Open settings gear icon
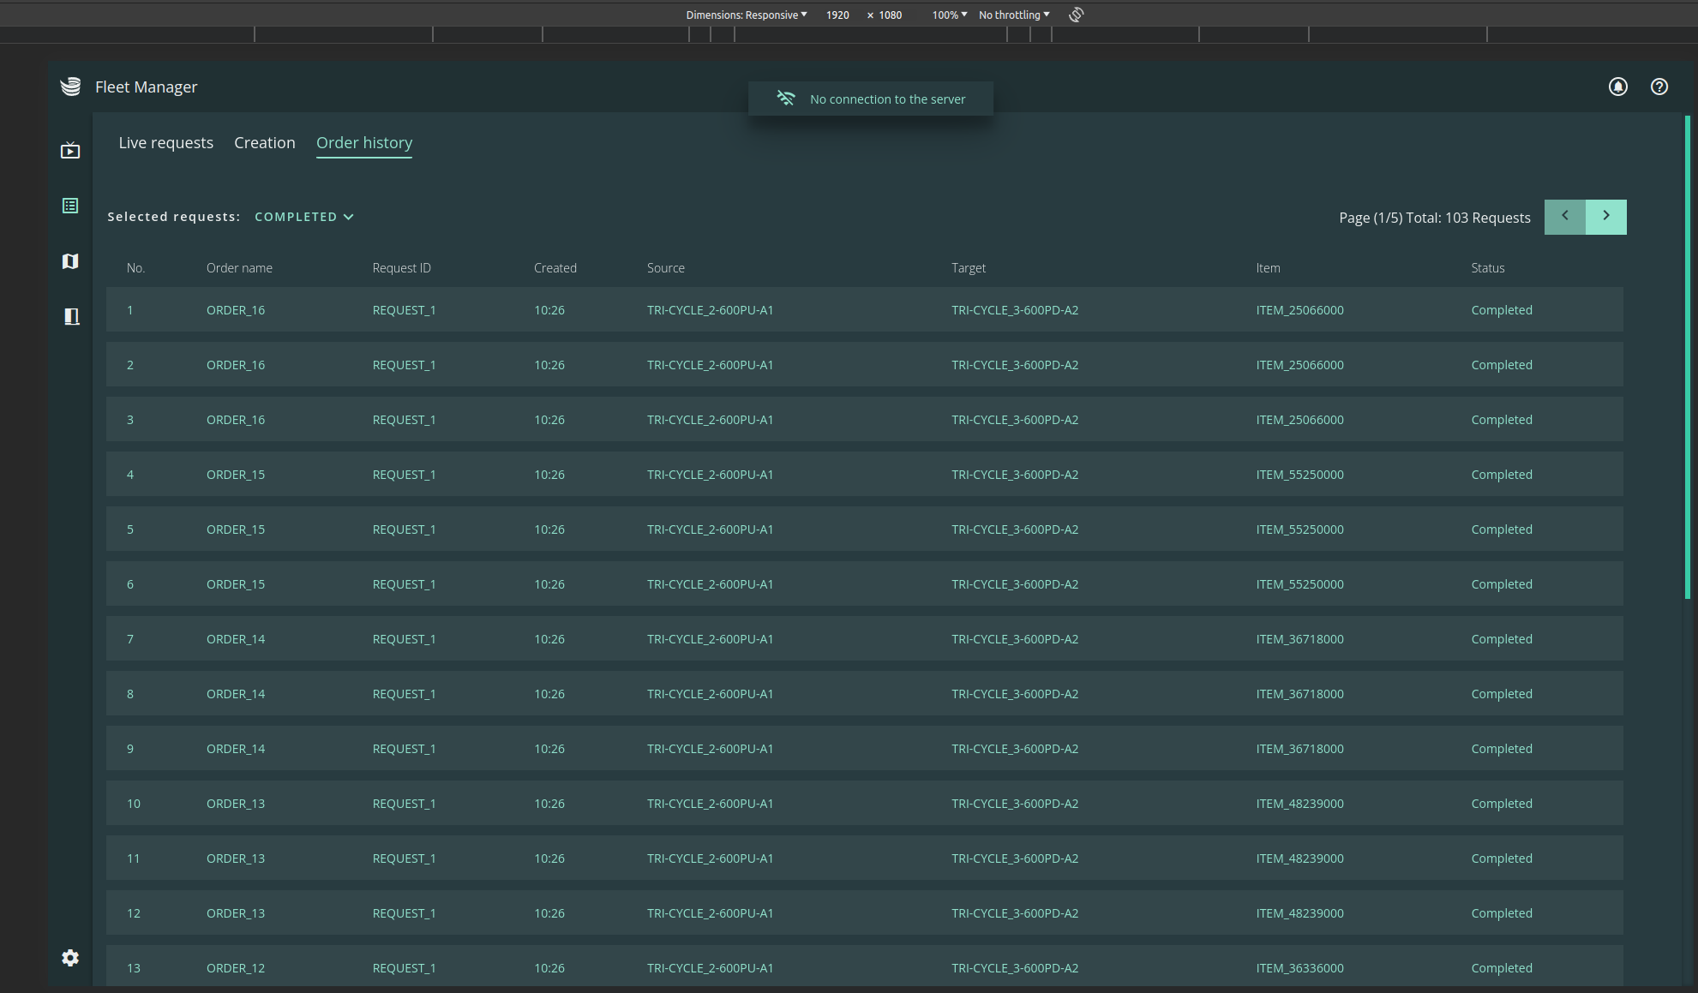Screen dimensions: 1698x993 70,958
